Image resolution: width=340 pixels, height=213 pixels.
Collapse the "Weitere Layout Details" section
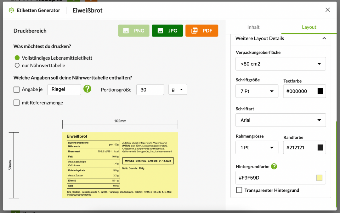tap(324, 38)
